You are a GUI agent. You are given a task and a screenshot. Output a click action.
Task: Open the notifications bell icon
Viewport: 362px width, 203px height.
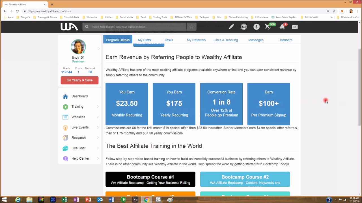(x=283, y=27)
